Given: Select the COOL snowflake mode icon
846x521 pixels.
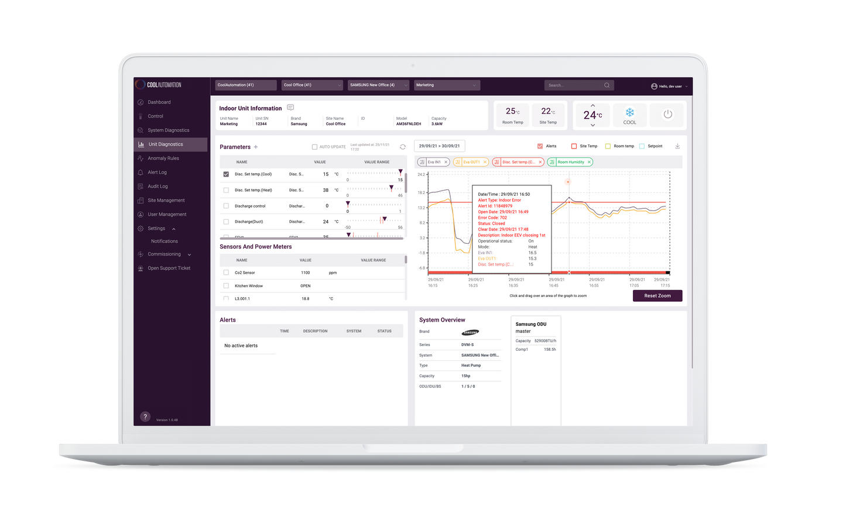Looking at the screenshot, I should click(x=630, y=113).
